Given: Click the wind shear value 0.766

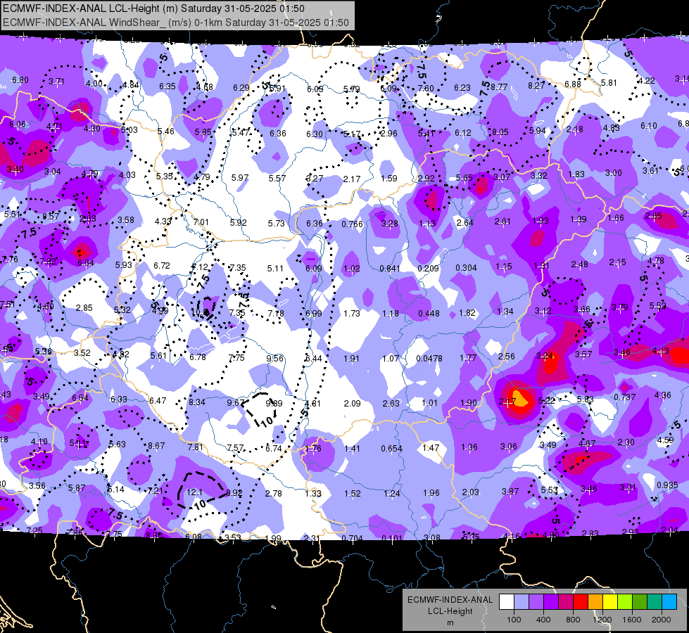Looking at the screenshot, I should coord(353,224).
